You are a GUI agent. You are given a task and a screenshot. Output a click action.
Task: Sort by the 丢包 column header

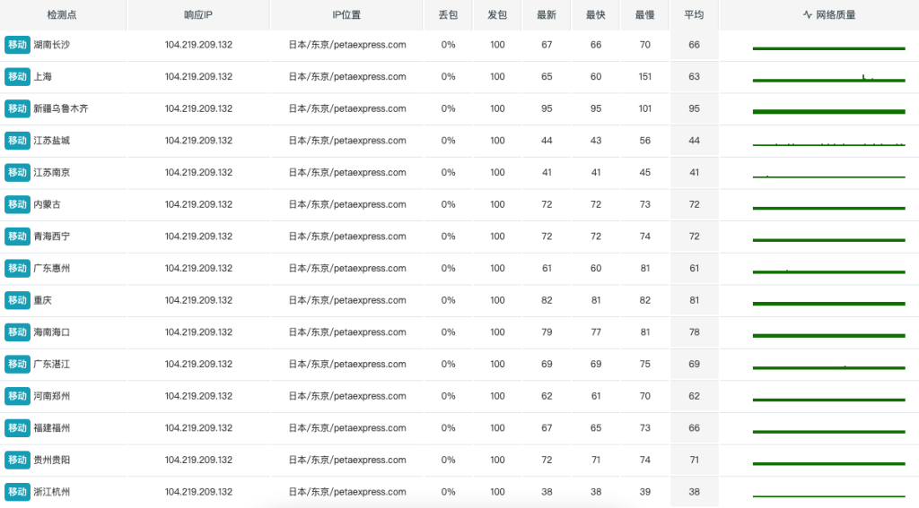[448, 14]
